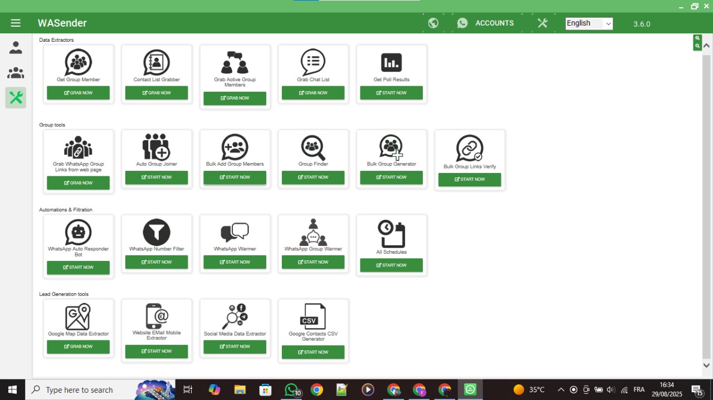The image size is (713, 400).
Task: Select the groups sidebar icon
Action: 16,73
